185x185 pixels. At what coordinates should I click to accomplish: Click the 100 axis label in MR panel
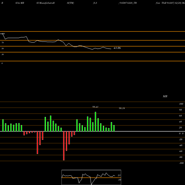(181, 104)
